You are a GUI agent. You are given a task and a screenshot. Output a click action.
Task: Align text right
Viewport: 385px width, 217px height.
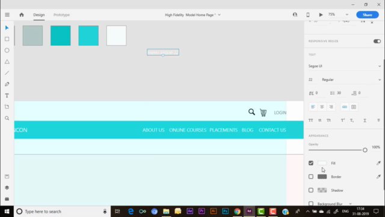point(331,107)
